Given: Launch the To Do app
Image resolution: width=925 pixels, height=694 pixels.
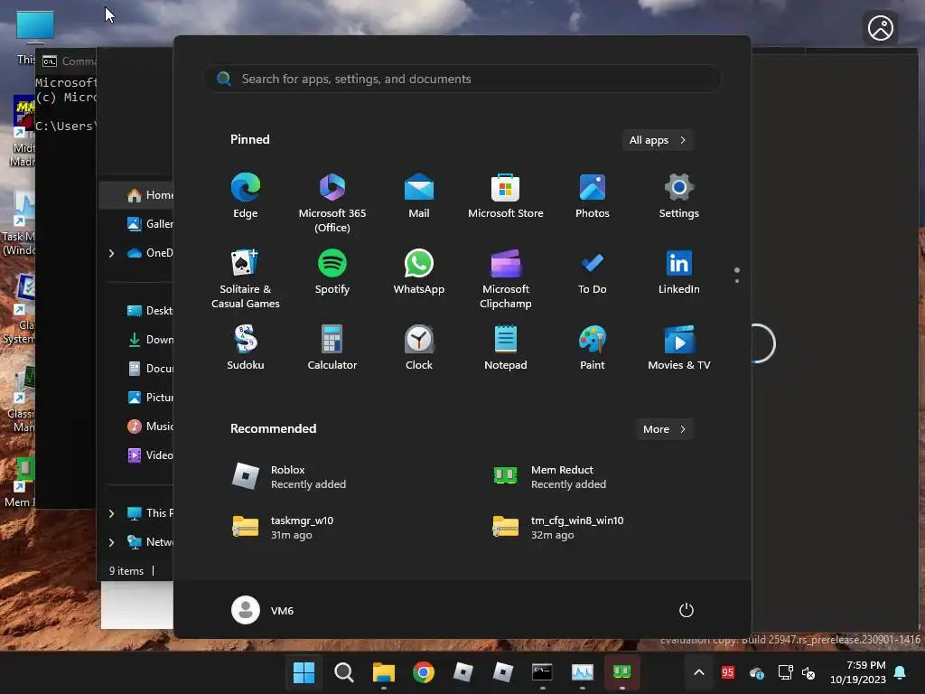Looking at the screenshot, I should pos(593,272).
